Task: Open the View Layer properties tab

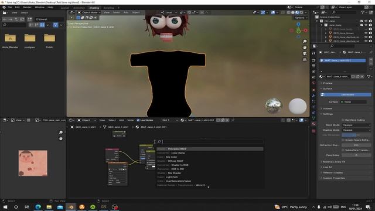Action: point(313,72)
